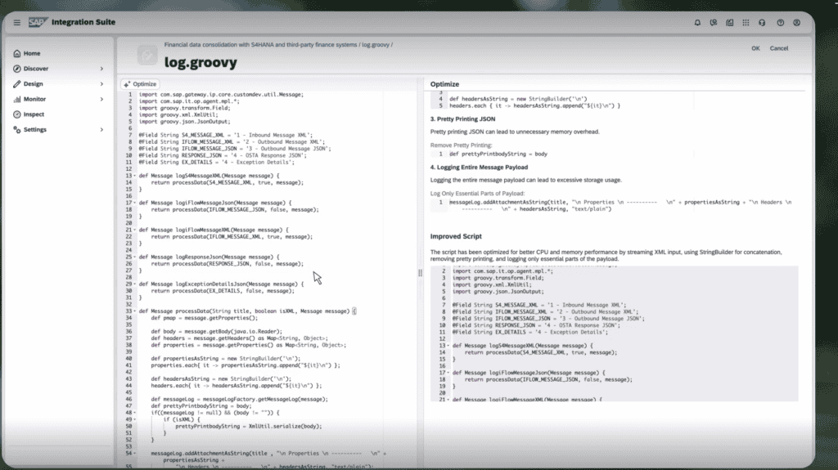Open the what's new document icon
The height and width of the screenshot is (470, 838).
coord(729,22)
